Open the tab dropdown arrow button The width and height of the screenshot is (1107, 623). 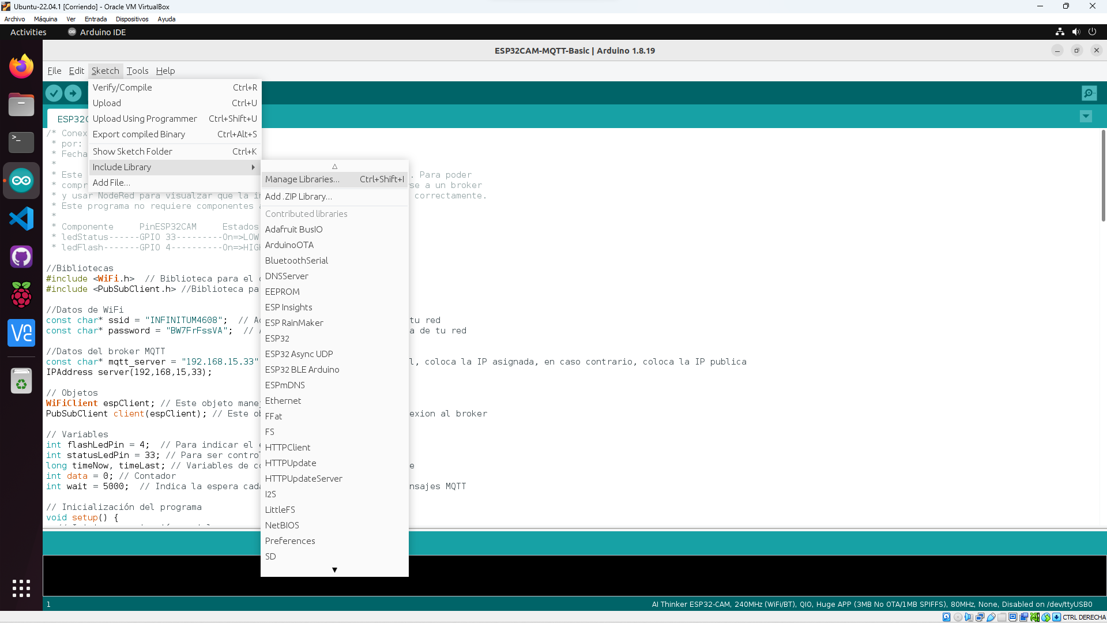pos(1086,117)
